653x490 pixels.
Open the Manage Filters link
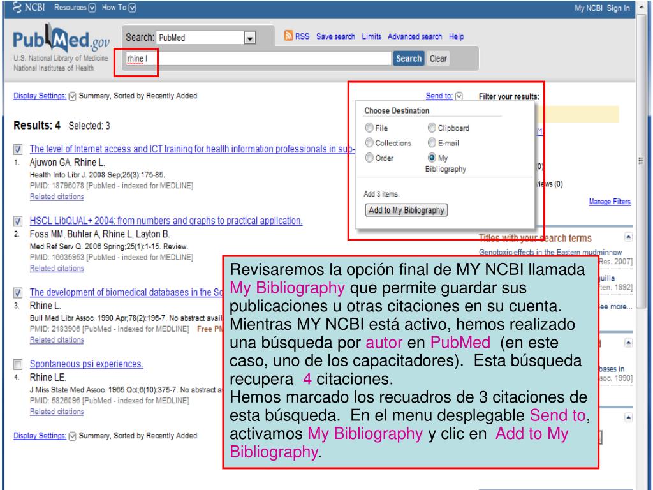(x=609, y=202)
